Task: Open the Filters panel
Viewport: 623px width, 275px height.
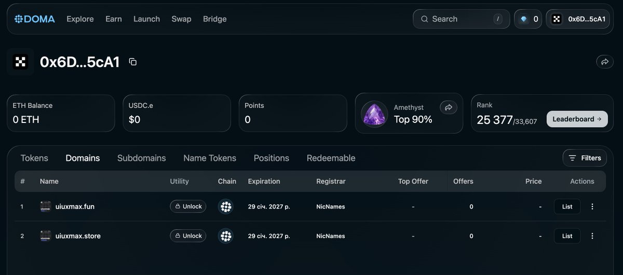Action: [x=585, y=158]
